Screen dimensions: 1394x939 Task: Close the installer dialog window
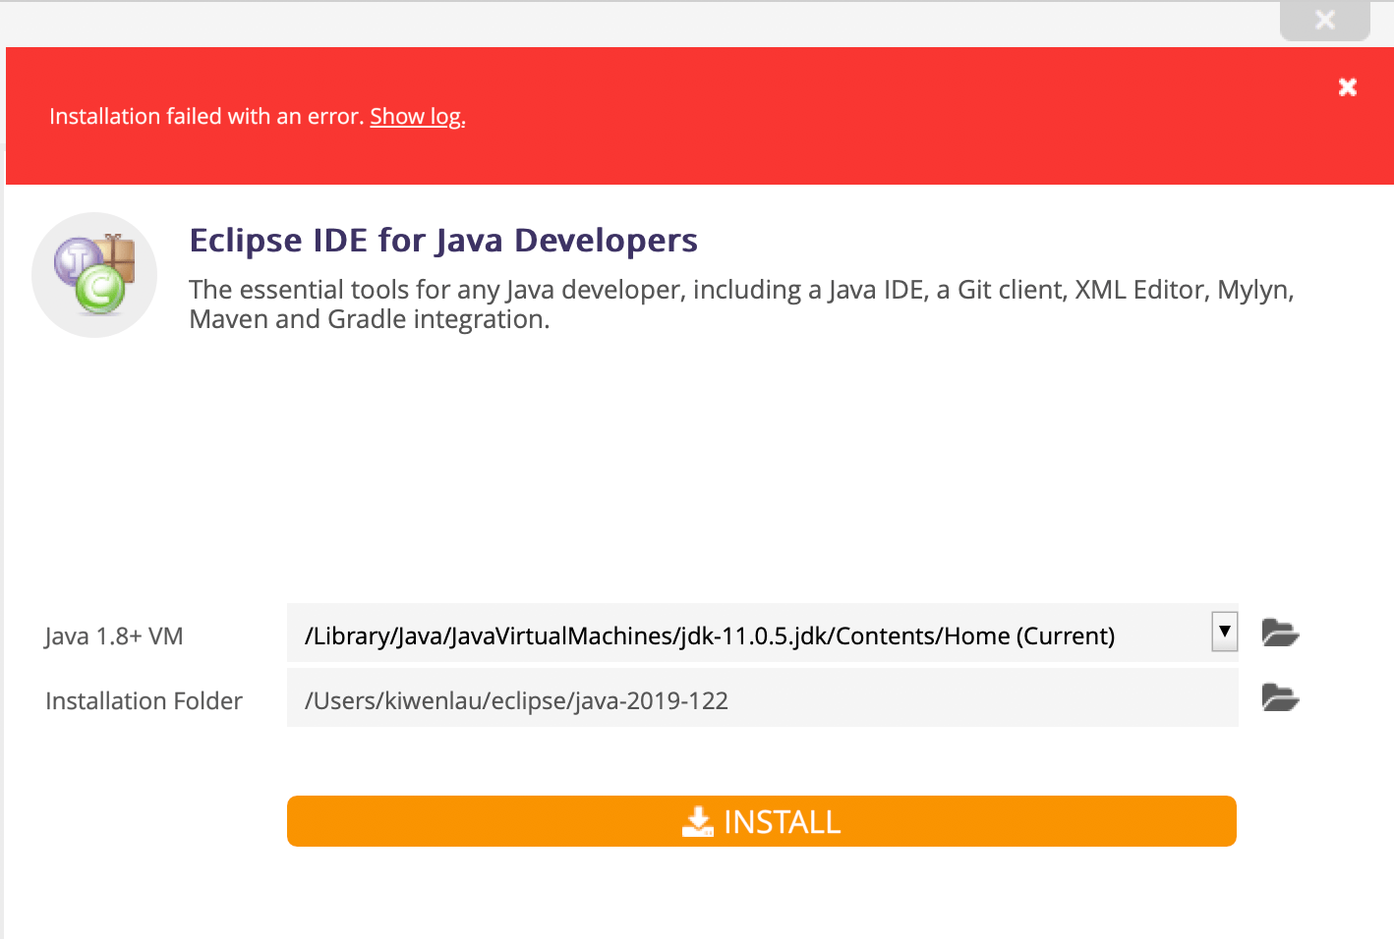[x=1323, y=19]
